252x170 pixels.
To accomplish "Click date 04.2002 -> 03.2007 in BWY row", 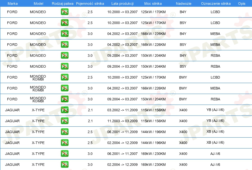I will [x=122, y=88].
